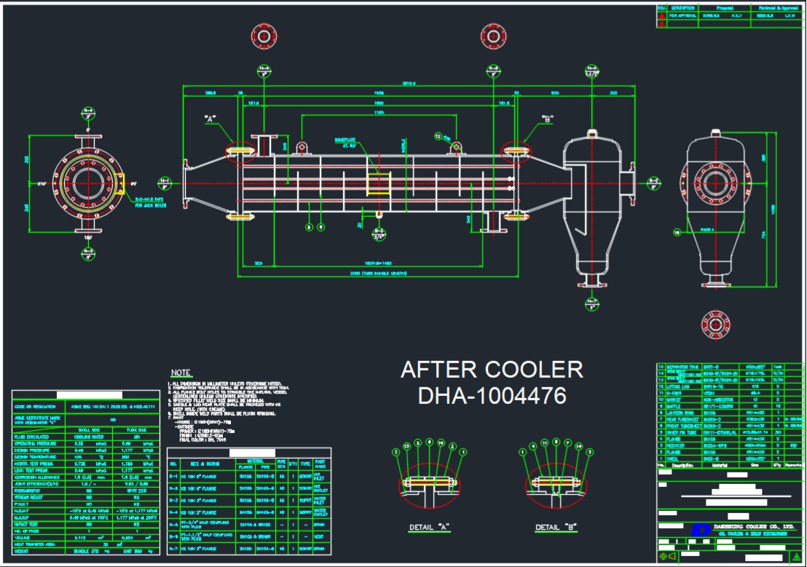Click SHELL in the parts list
Image resolution: width=807 pixels, height=567 pixels.
click(673, 459)
